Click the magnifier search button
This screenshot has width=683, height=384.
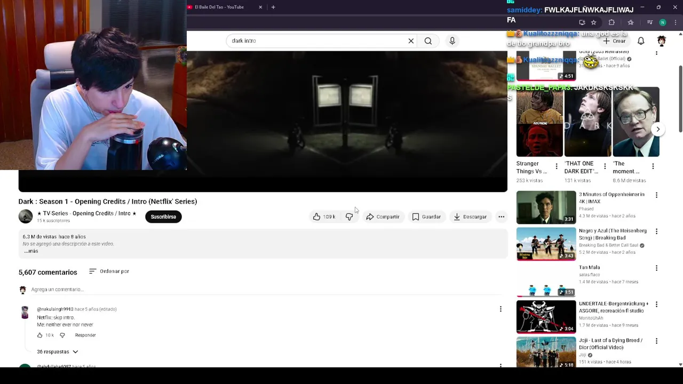(428, 41)
